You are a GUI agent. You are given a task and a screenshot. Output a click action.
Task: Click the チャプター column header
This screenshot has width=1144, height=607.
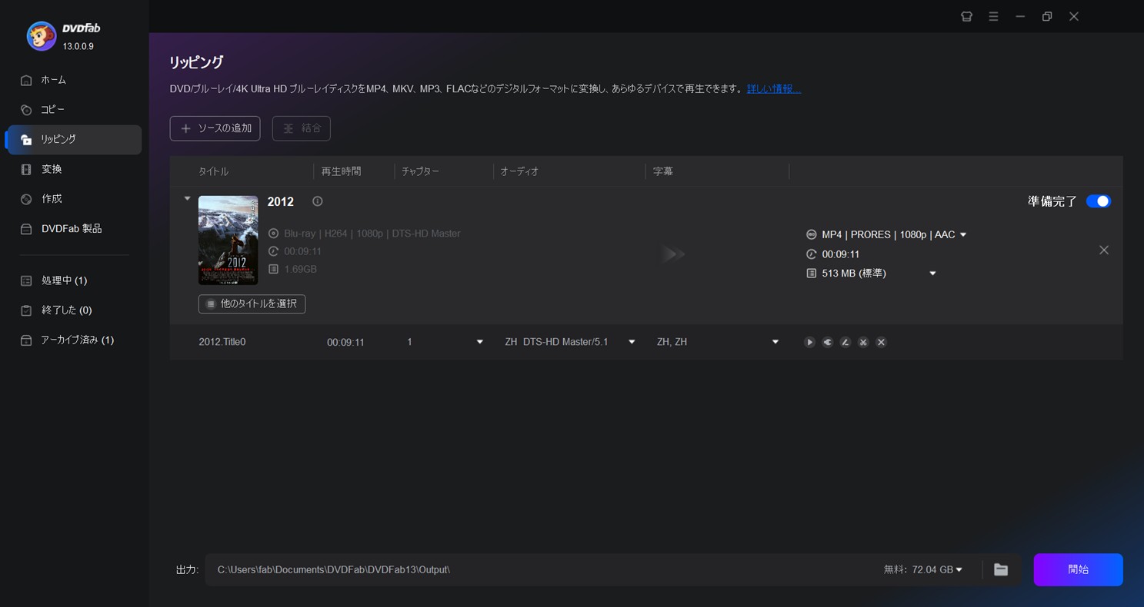(x=420, y=171)
